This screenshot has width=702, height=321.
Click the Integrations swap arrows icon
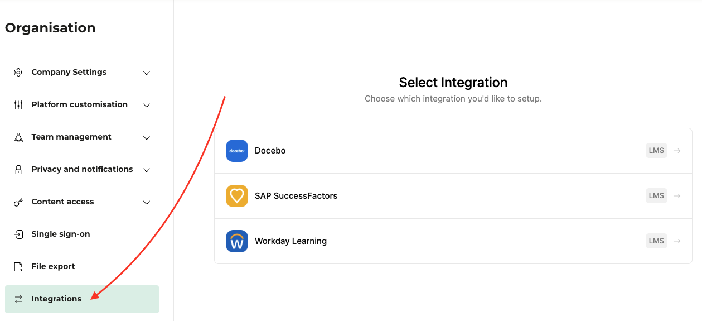point(18,299)
